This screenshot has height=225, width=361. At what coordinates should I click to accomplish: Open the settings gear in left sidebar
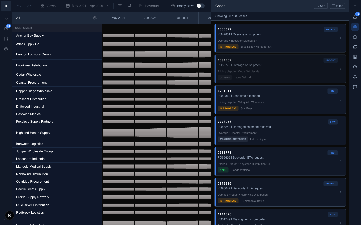6,49
